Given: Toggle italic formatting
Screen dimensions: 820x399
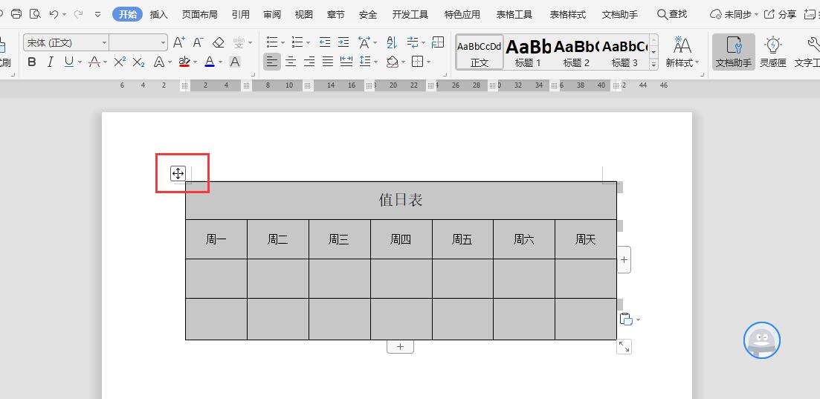Looking at the screenshot, I should coord(51,62).
